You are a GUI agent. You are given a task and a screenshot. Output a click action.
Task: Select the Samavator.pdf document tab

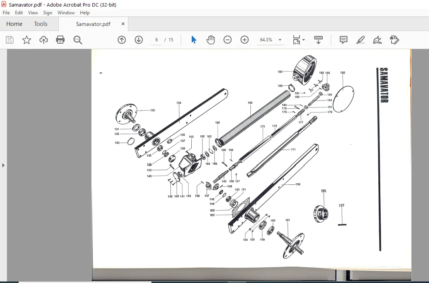click(93, 24)
